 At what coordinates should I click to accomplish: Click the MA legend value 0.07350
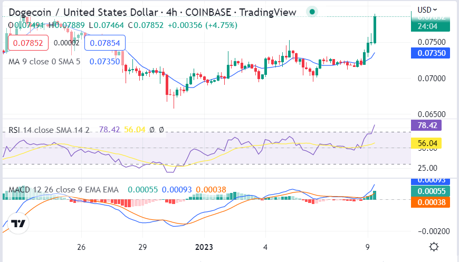click(x=105, y=62)
